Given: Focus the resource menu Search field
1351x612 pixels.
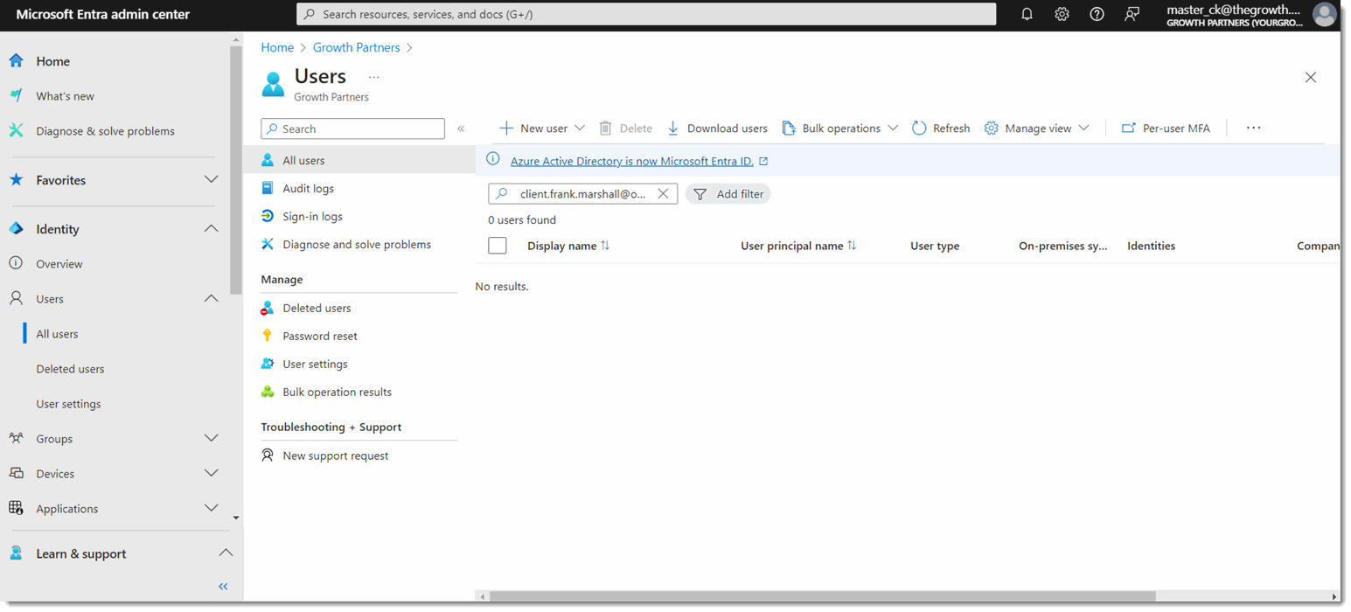Looking at the screenshot, I should (352, 129).
